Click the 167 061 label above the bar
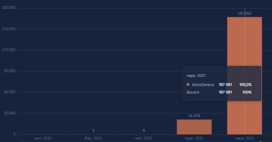Viewport: 272px width, 142px height. [244, 13]
